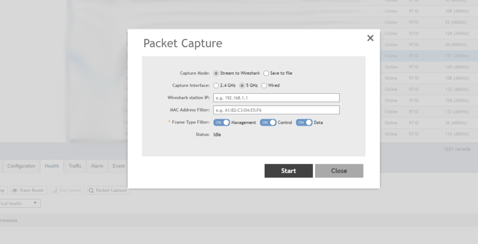
Task: Click the Trace Route eye icon
Action: pyautogui.click(x=14, y=190)
